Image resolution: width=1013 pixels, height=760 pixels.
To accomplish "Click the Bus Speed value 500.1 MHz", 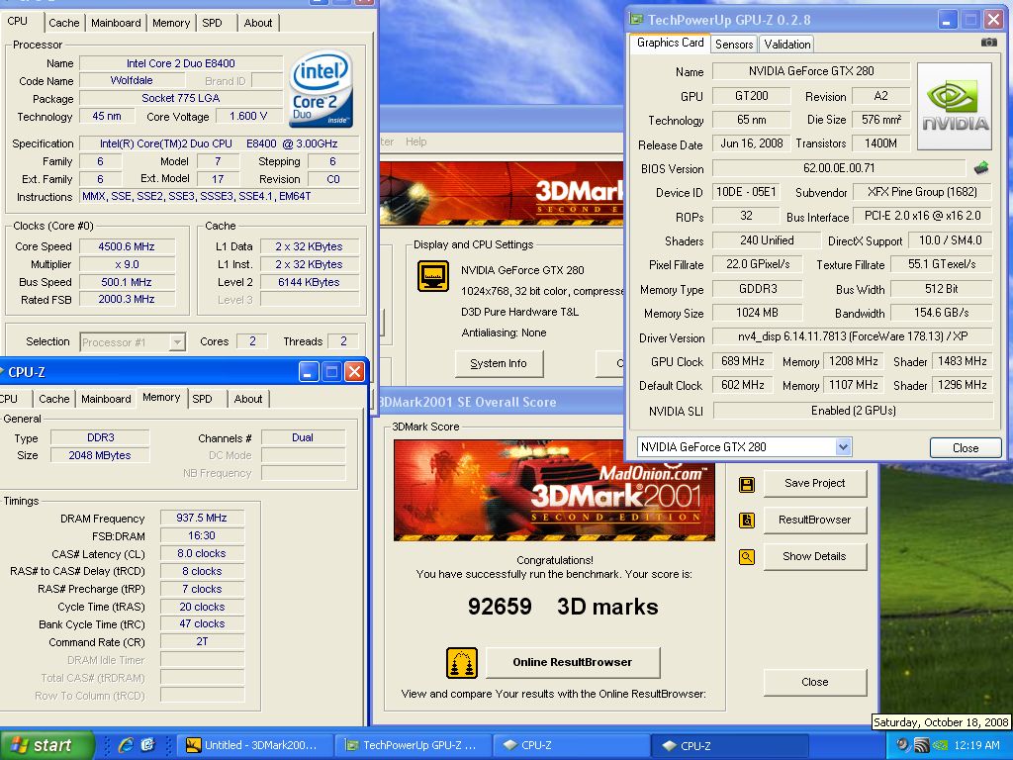I will click(x=127, y=282).
